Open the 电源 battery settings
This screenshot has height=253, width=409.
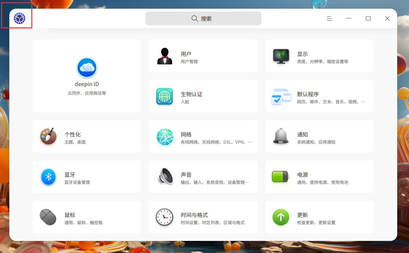pos(320,177)
